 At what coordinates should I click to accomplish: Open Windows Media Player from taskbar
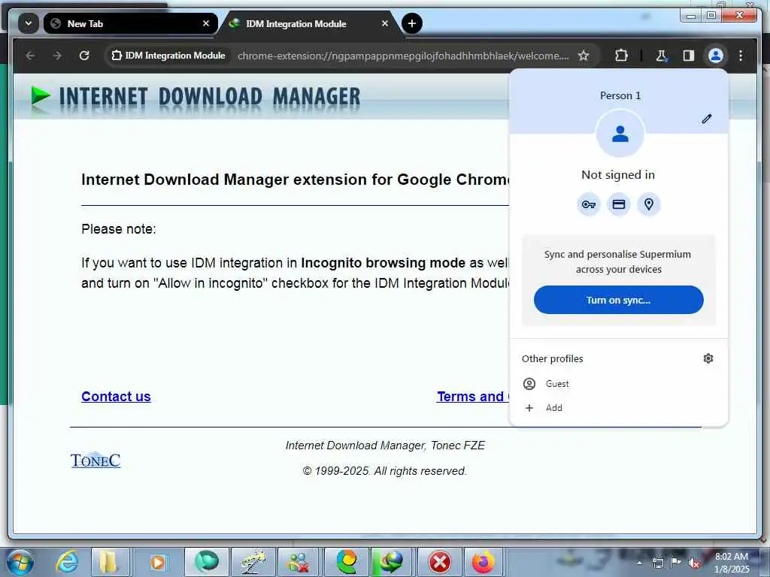(x=158, y=562)
